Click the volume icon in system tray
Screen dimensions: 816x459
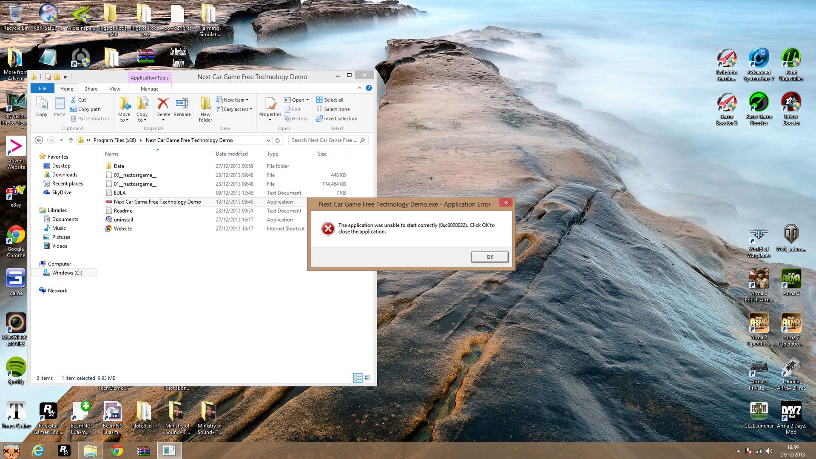[x=769, y=451]
